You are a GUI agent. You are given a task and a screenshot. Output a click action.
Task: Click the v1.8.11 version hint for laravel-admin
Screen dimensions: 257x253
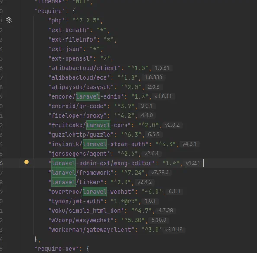pyautogui.click(x=163, y=96)
